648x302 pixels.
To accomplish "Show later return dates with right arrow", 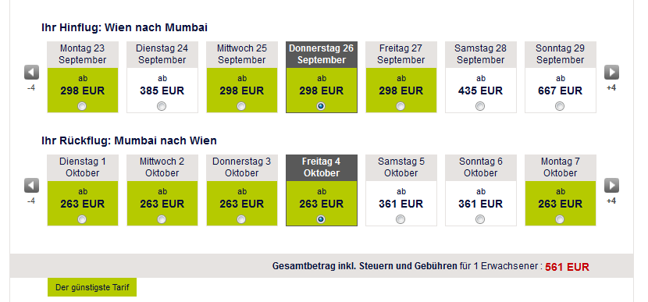I will 611,186.
